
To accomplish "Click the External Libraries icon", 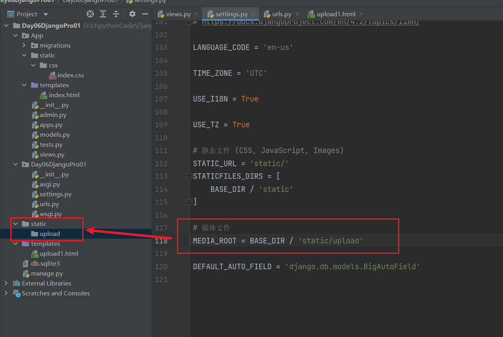I will (x=17, y=283).
